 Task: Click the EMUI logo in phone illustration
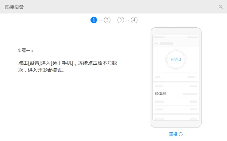[176, 60]
